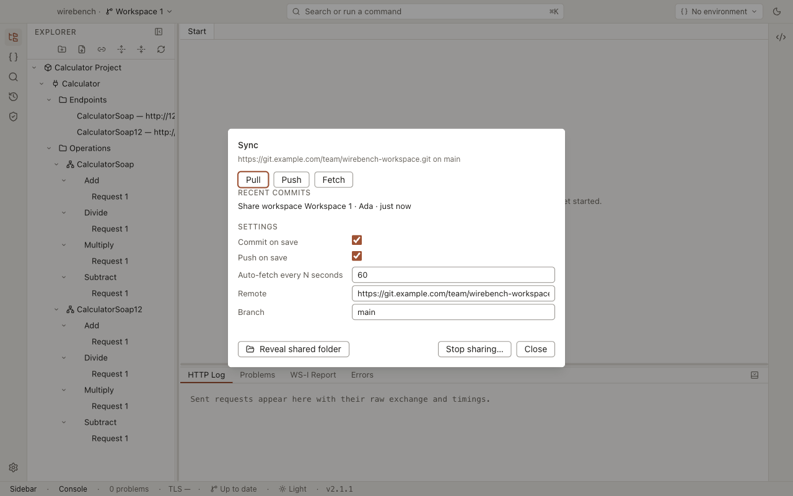
Task: Click the Push button in Sync dialog
Action: pos(291,180)
